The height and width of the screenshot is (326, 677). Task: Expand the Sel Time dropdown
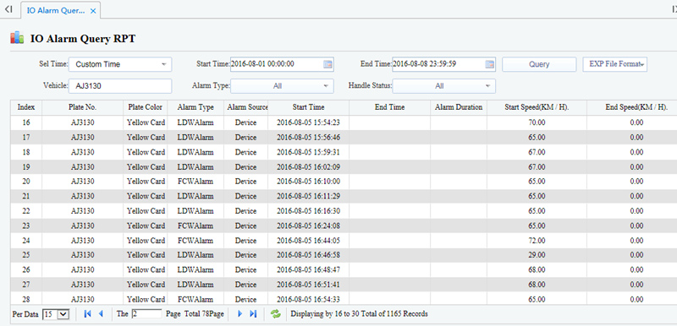coord(120,64)
